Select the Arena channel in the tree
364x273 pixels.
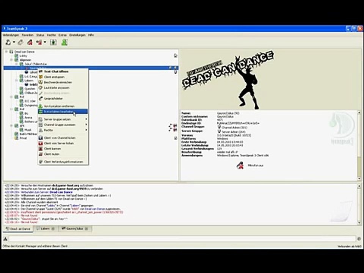coord(28,118)
